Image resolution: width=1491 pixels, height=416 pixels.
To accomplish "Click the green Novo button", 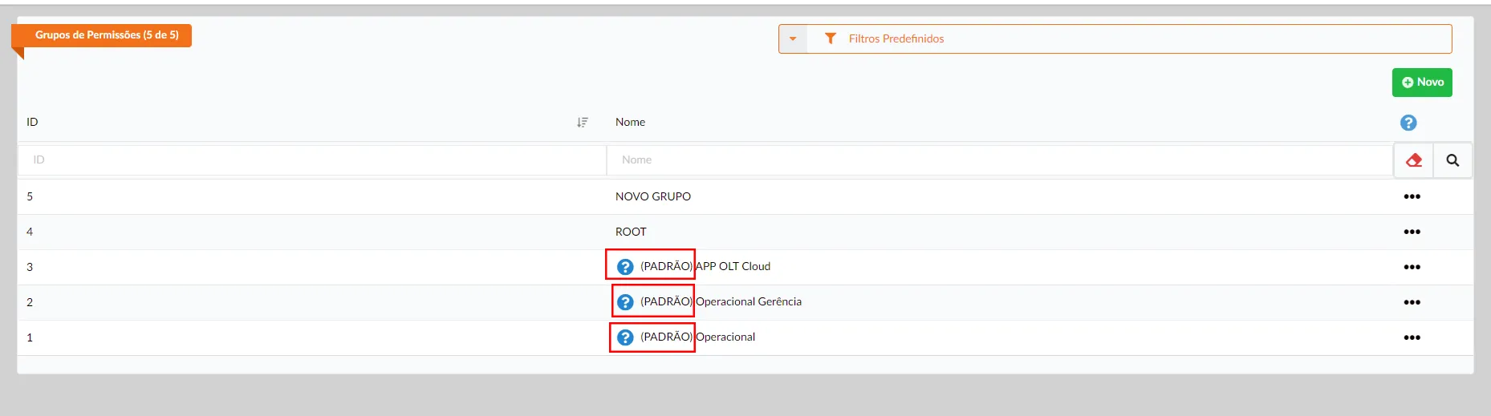I will [1421, 83].
